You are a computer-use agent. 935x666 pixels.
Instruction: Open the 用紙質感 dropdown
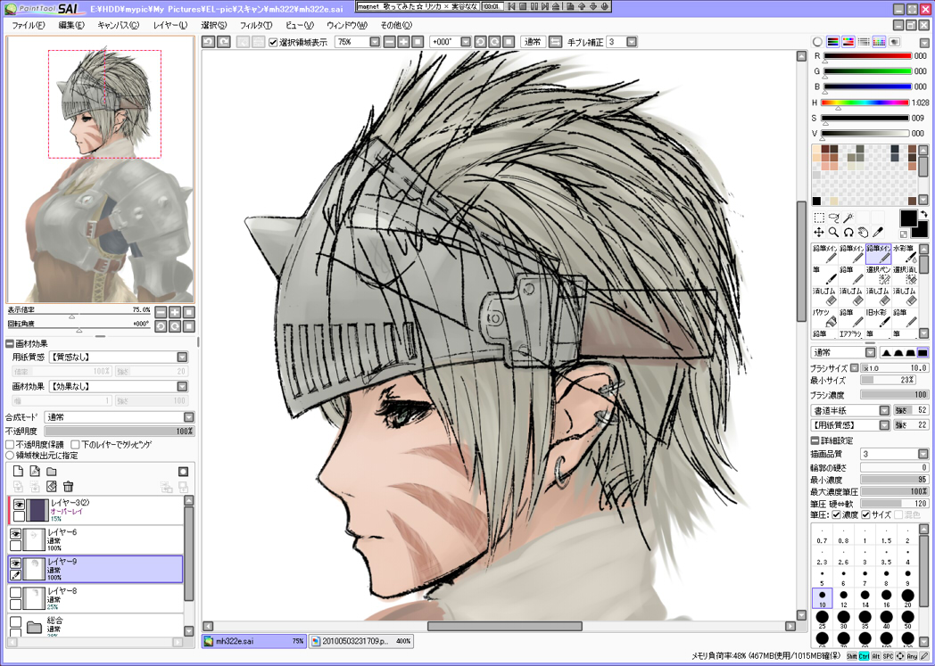[183, 357]
